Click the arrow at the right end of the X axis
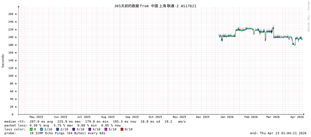The image size is (311, 137). tap(304, 114)
